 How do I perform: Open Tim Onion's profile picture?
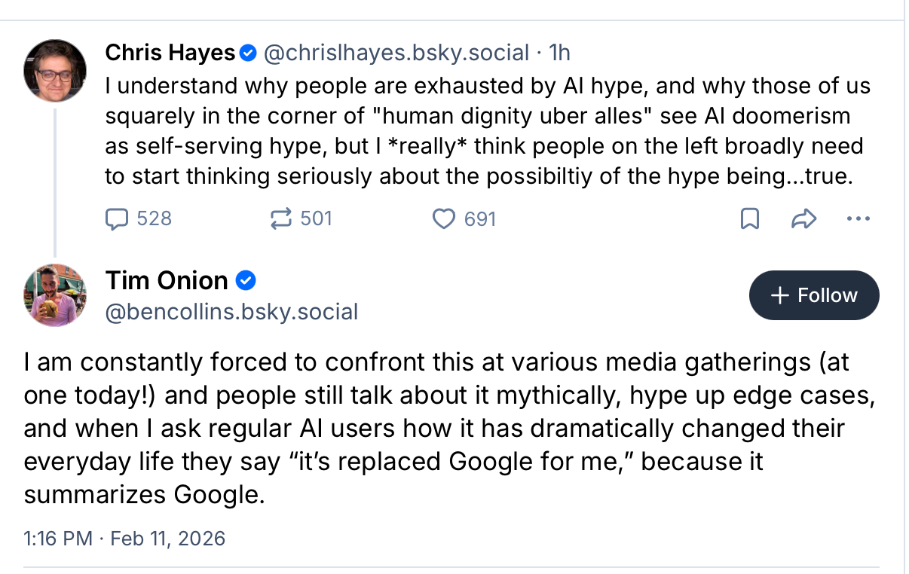click(55, 295)
